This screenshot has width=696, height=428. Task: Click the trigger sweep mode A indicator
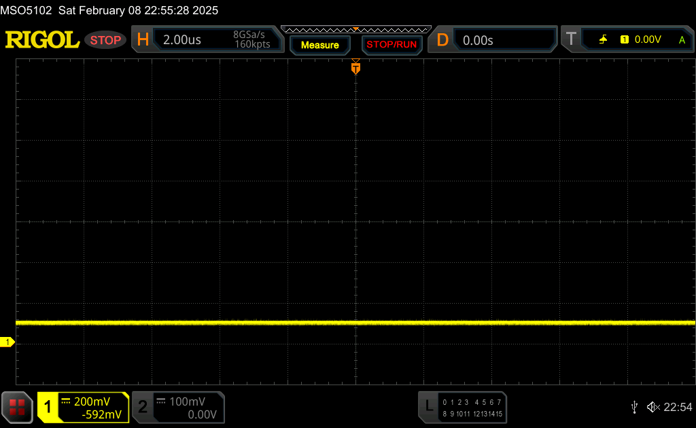pyautogui.click(x=682, y=40)
